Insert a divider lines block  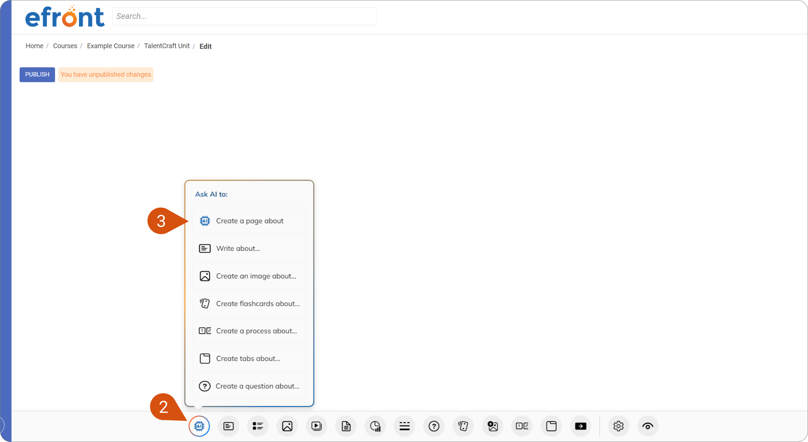(405, 426)
